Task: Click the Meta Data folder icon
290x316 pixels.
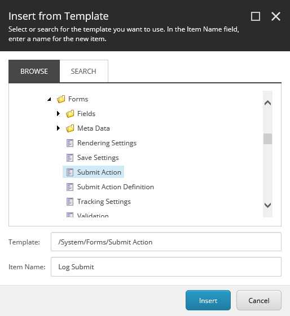Action: [x=70, y=128]
